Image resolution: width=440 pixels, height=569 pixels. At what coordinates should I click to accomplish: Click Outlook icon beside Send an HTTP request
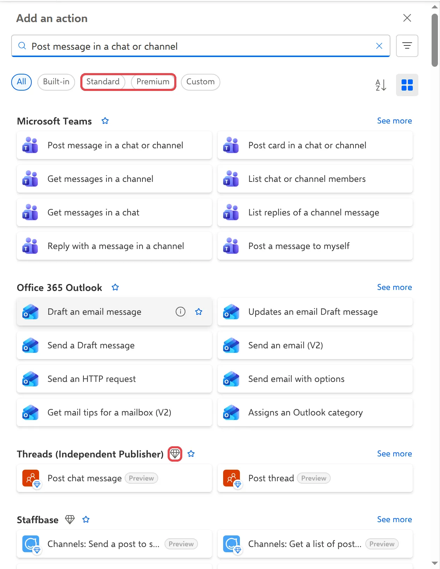click(x=30, y=379)
